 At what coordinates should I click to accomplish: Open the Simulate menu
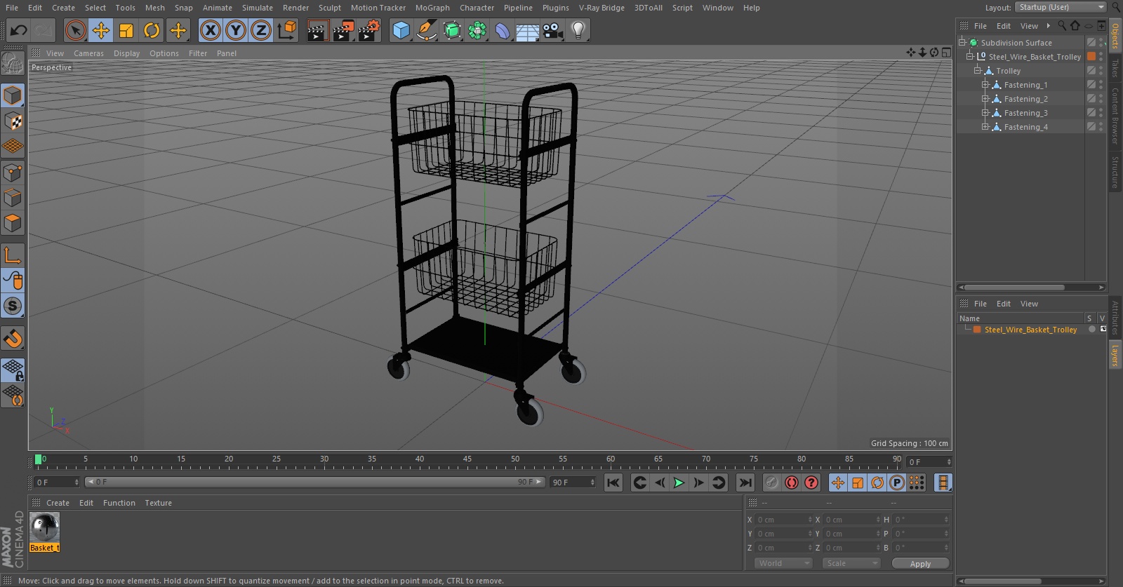tap(258, 8)
